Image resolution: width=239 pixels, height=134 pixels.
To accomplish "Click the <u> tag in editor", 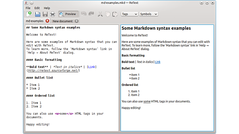I will click(57, 113).
